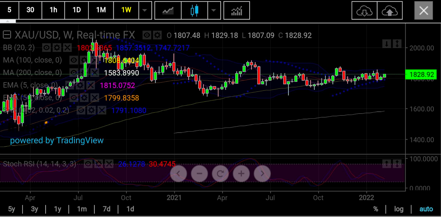Shift chart left with arrow control
Image resolution: width=441 pixels, height=217 pixels.
coord(178,173)
